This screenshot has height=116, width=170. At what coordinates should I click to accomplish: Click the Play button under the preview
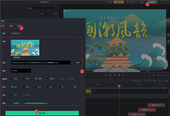point(114,75)
